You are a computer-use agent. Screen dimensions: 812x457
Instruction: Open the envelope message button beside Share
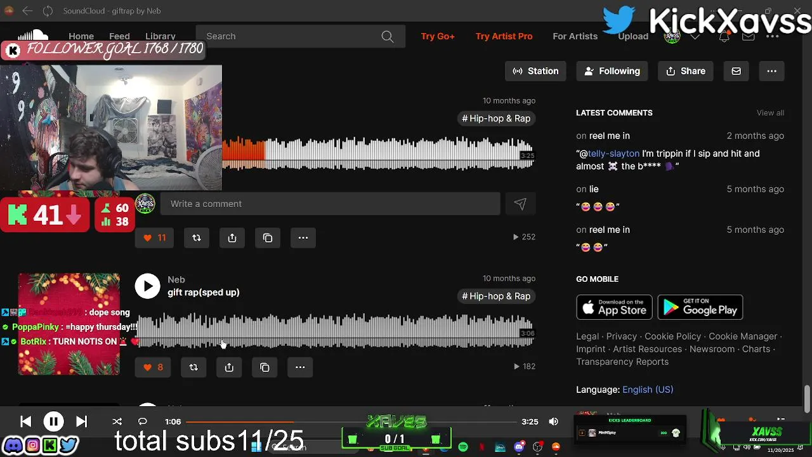click(x=736, y=71)
